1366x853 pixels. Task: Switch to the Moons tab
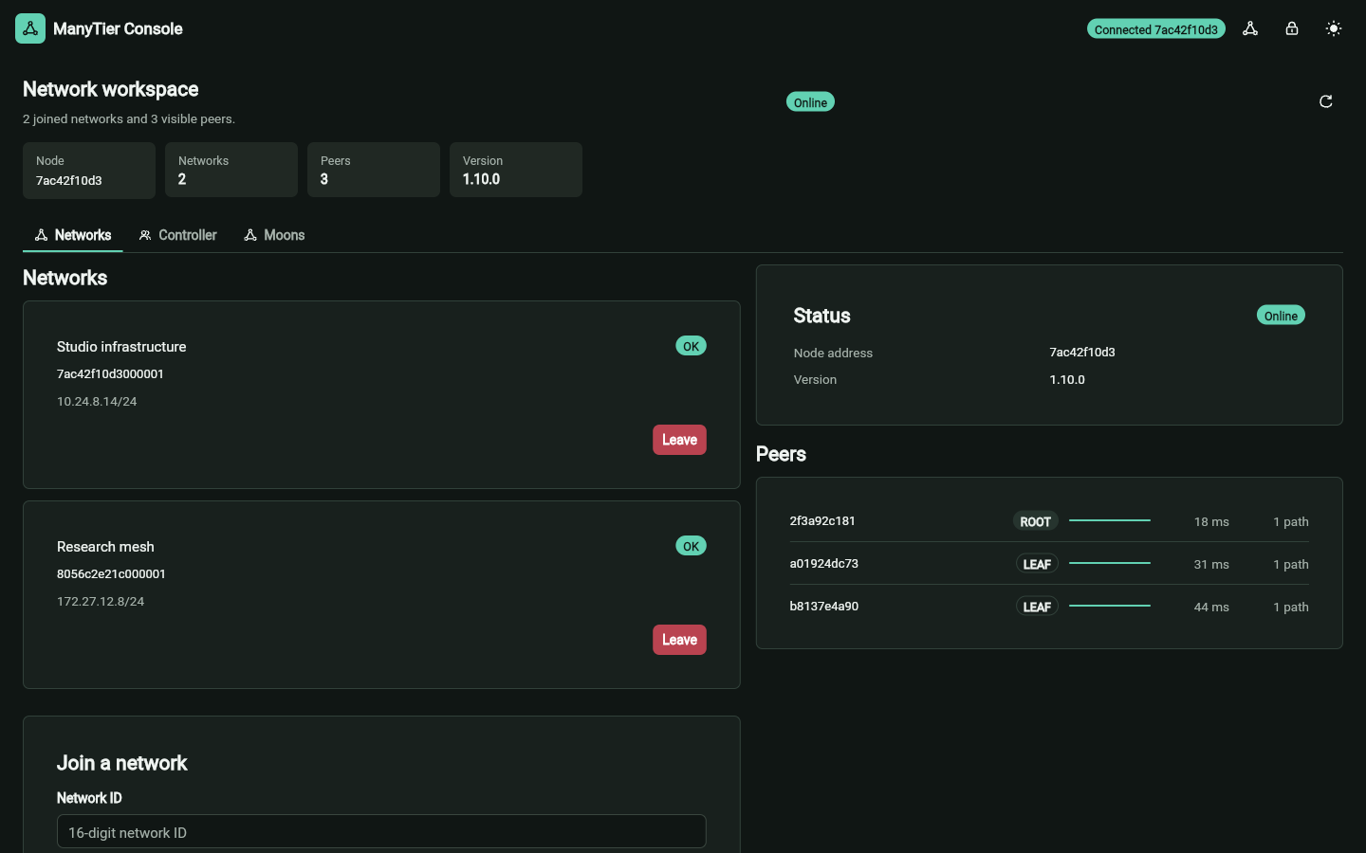[x=274, y=235]
